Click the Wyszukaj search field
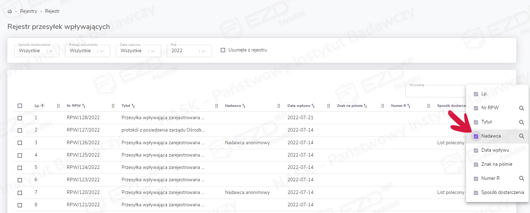This screenshot has width=530, height=213. click(x=435, y=92)
